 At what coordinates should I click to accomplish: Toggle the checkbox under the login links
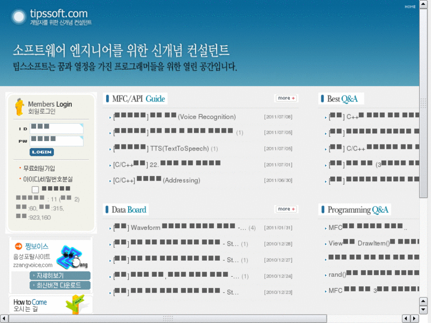coord(35,190)
